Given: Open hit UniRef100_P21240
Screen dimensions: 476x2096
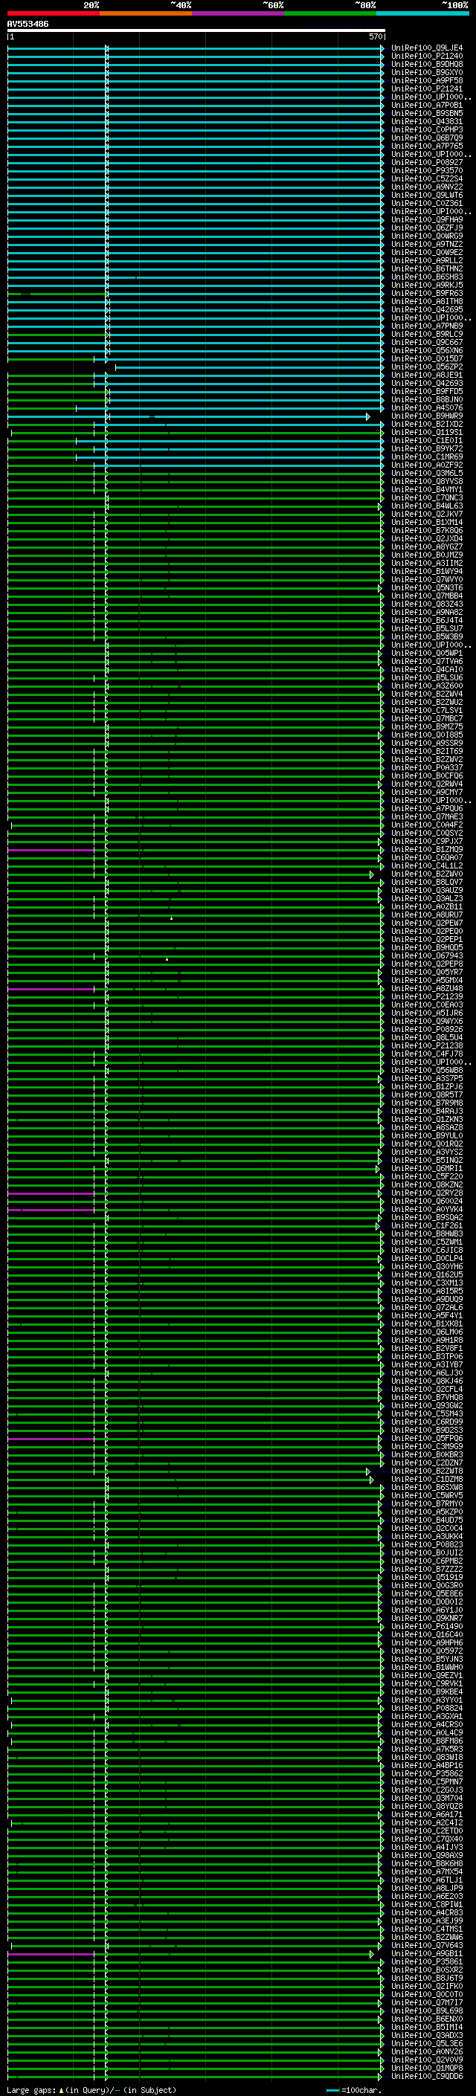Looking at the screenshot, I should point(427,57).
